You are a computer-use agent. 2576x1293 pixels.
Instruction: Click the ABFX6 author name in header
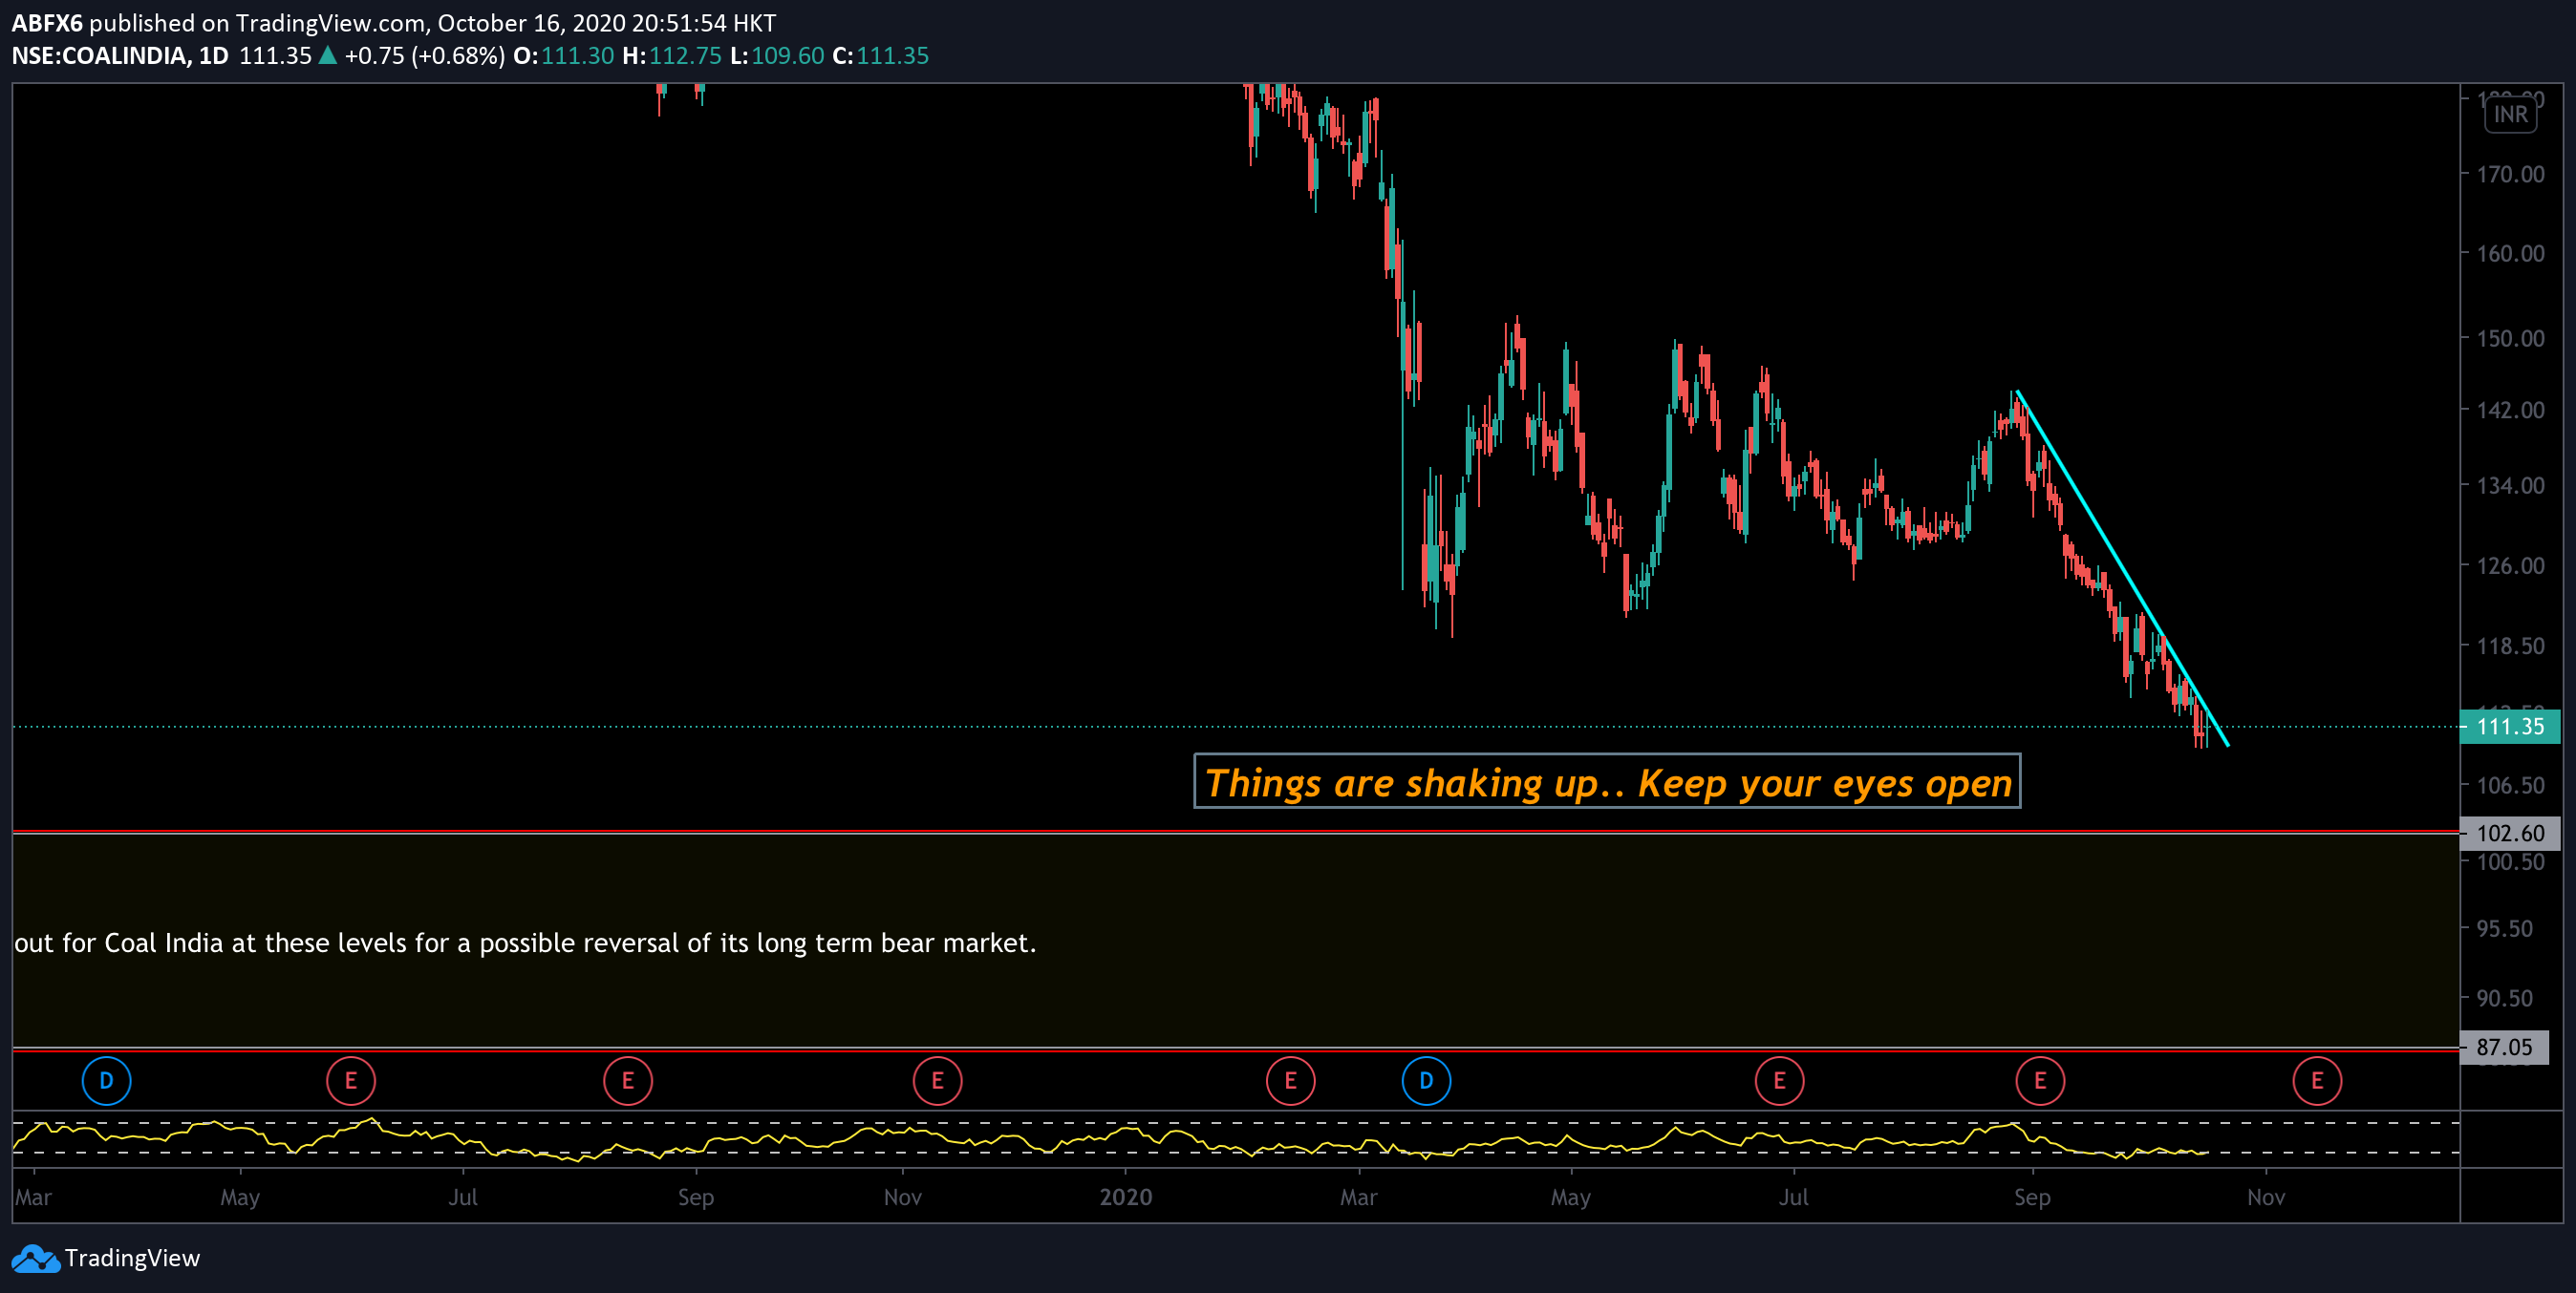(x=47, y=22)
